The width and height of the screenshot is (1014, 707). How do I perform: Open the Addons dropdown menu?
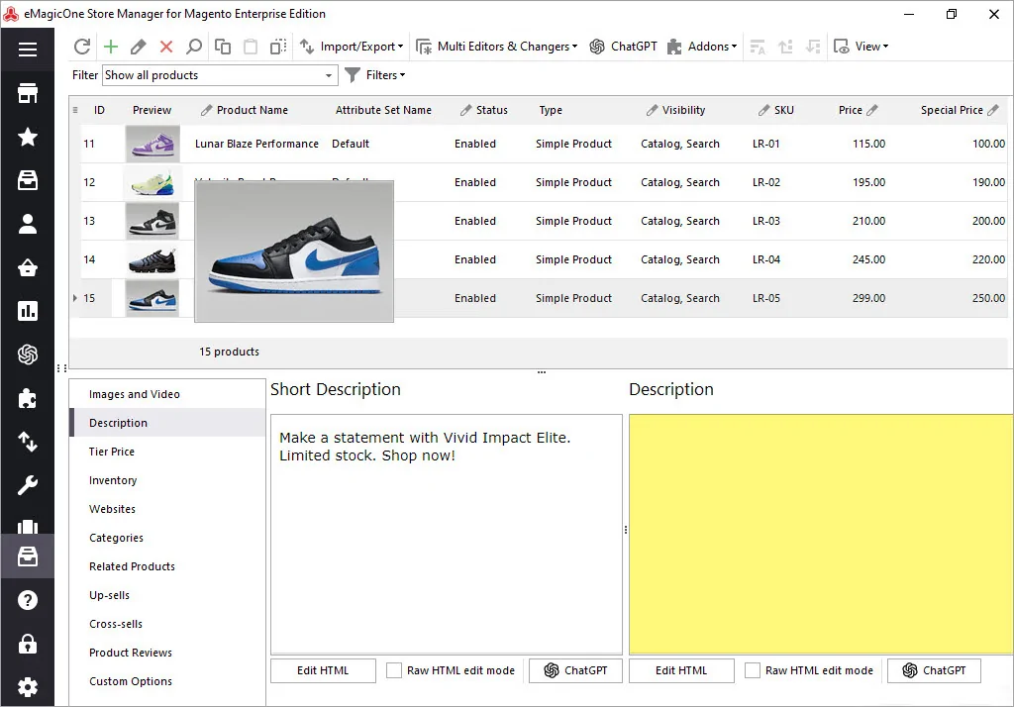[702, 47]
